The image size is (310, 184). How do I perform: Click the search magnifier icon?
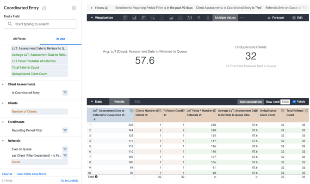pos(10,24)
